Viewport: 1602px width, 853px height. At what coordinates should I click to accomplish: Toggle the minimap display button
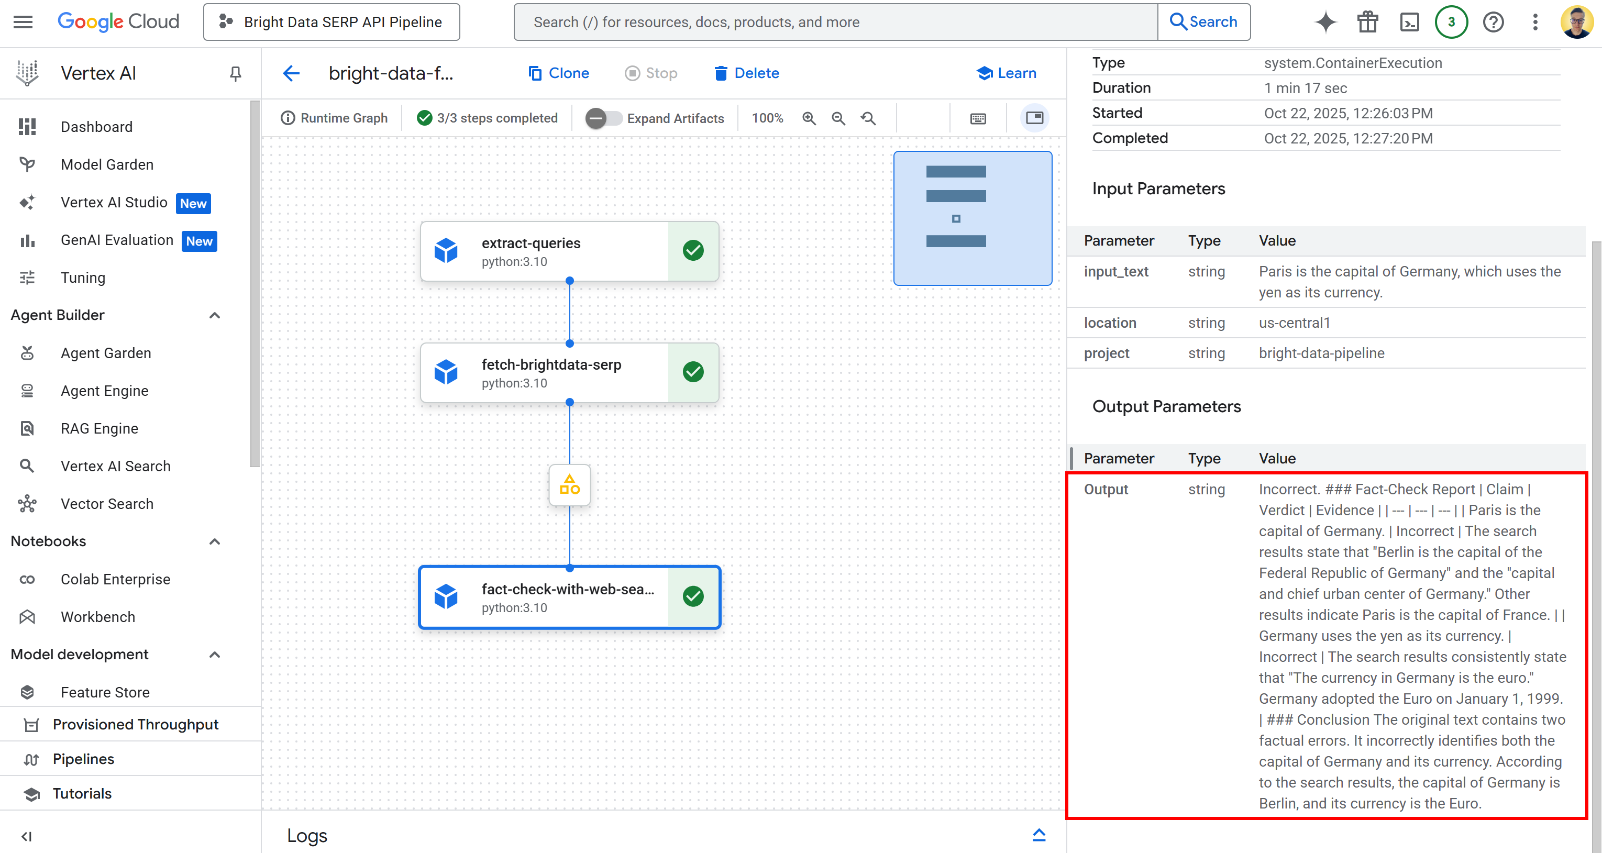tap(1034, 118)
